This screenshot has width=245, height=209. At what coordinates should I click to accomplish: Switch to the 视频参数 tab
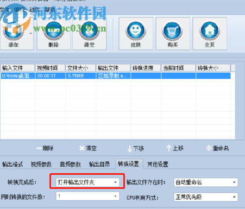(41, 164)
